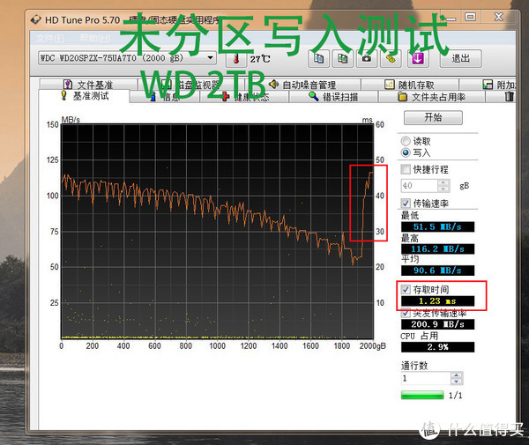
Task: Switch to the 错误扫描 error scan tab
Action: [333, 97]
